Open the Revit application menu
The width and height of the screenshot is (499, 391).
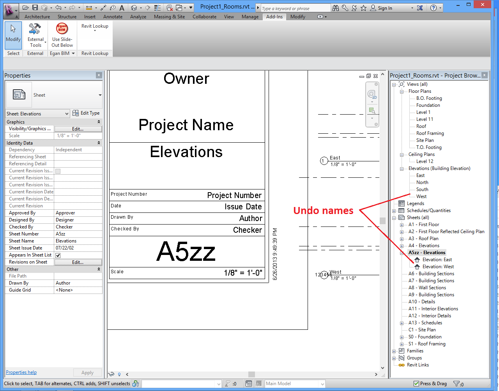(x=11, y=11)
